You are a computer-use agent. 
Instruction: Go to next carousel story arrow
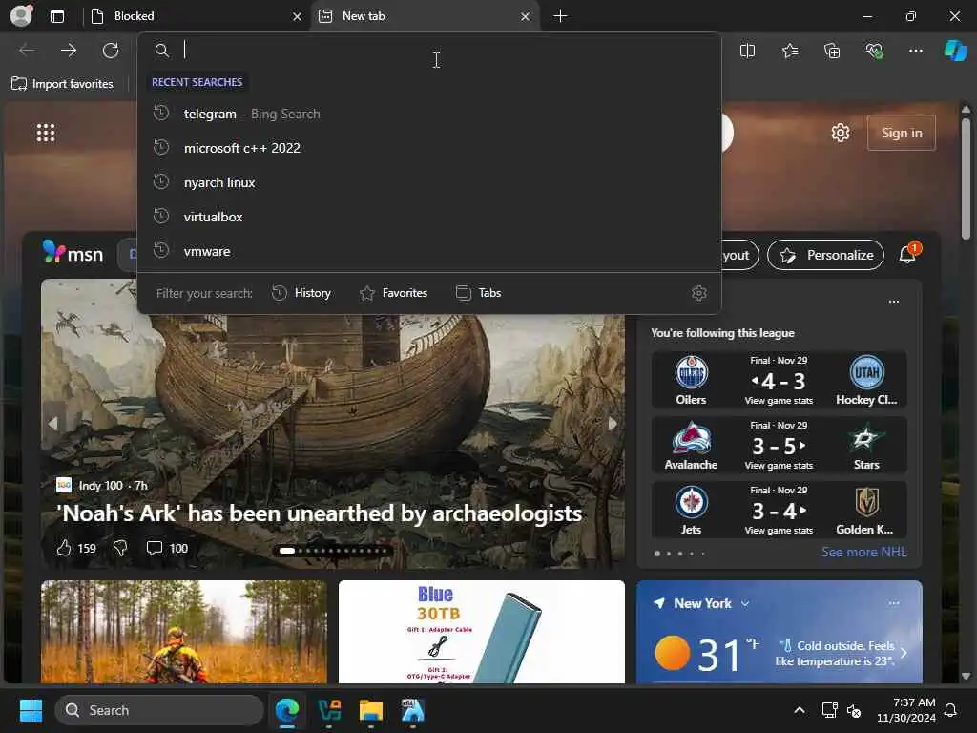[x=612, y=424]
